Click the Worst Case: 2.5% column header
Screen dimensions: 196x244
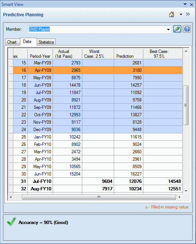click(x=98, y=54)
